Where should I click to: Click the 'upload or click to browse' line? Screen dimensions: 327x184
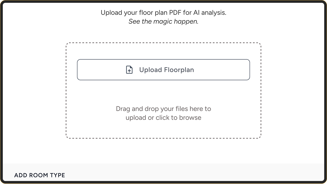163,118
